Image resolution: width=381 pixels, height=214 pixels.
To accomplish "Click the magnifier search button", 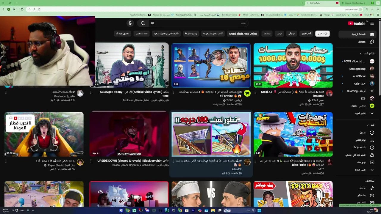I will click(143, 23).
